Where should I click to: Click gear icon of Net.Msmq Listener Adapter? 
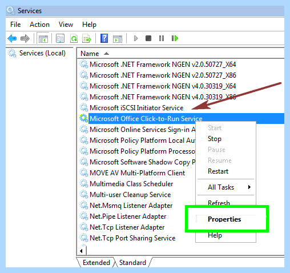(x=84, y=206)
